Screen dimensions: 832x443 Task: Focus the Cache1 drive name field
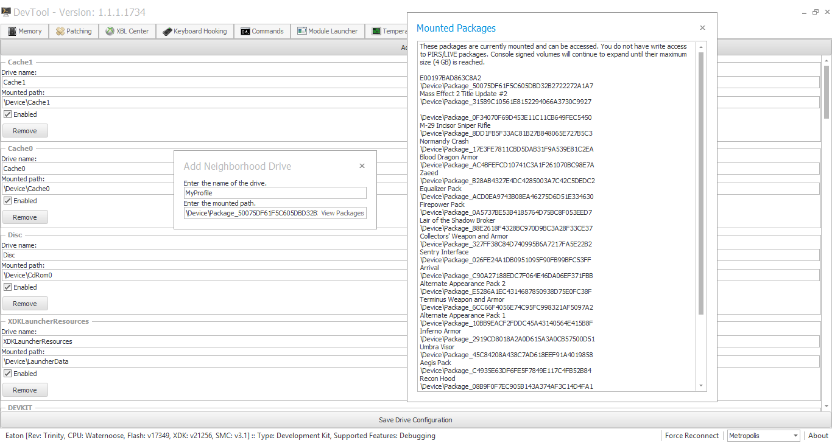[x=204, y=82]
